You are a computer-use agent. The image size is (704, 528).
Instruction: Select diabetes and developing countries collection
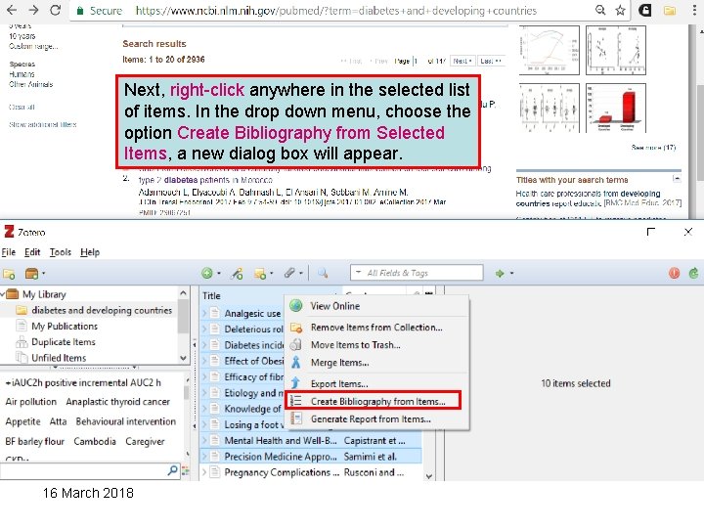(102, 310)
